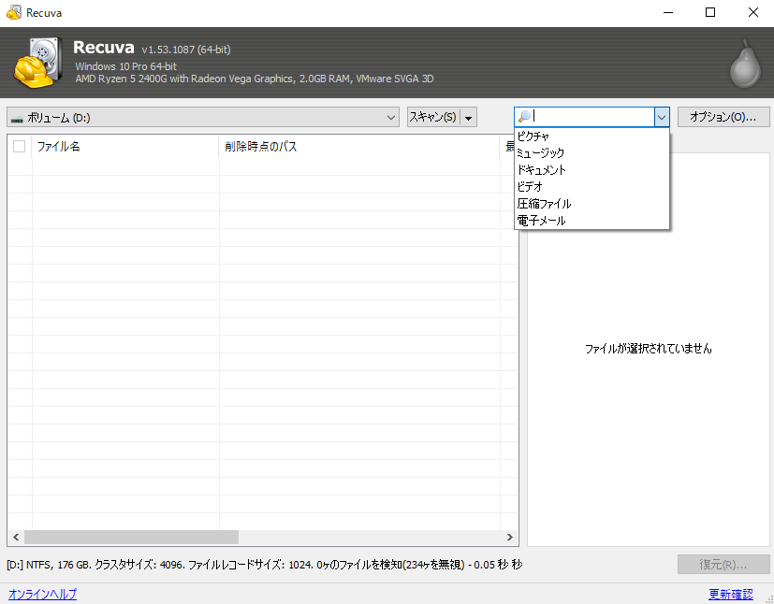Image resolution: width=774 pixels, height=604 pixels.
Task: Minimize the Recuva window
Action: [x=668, y=13]
